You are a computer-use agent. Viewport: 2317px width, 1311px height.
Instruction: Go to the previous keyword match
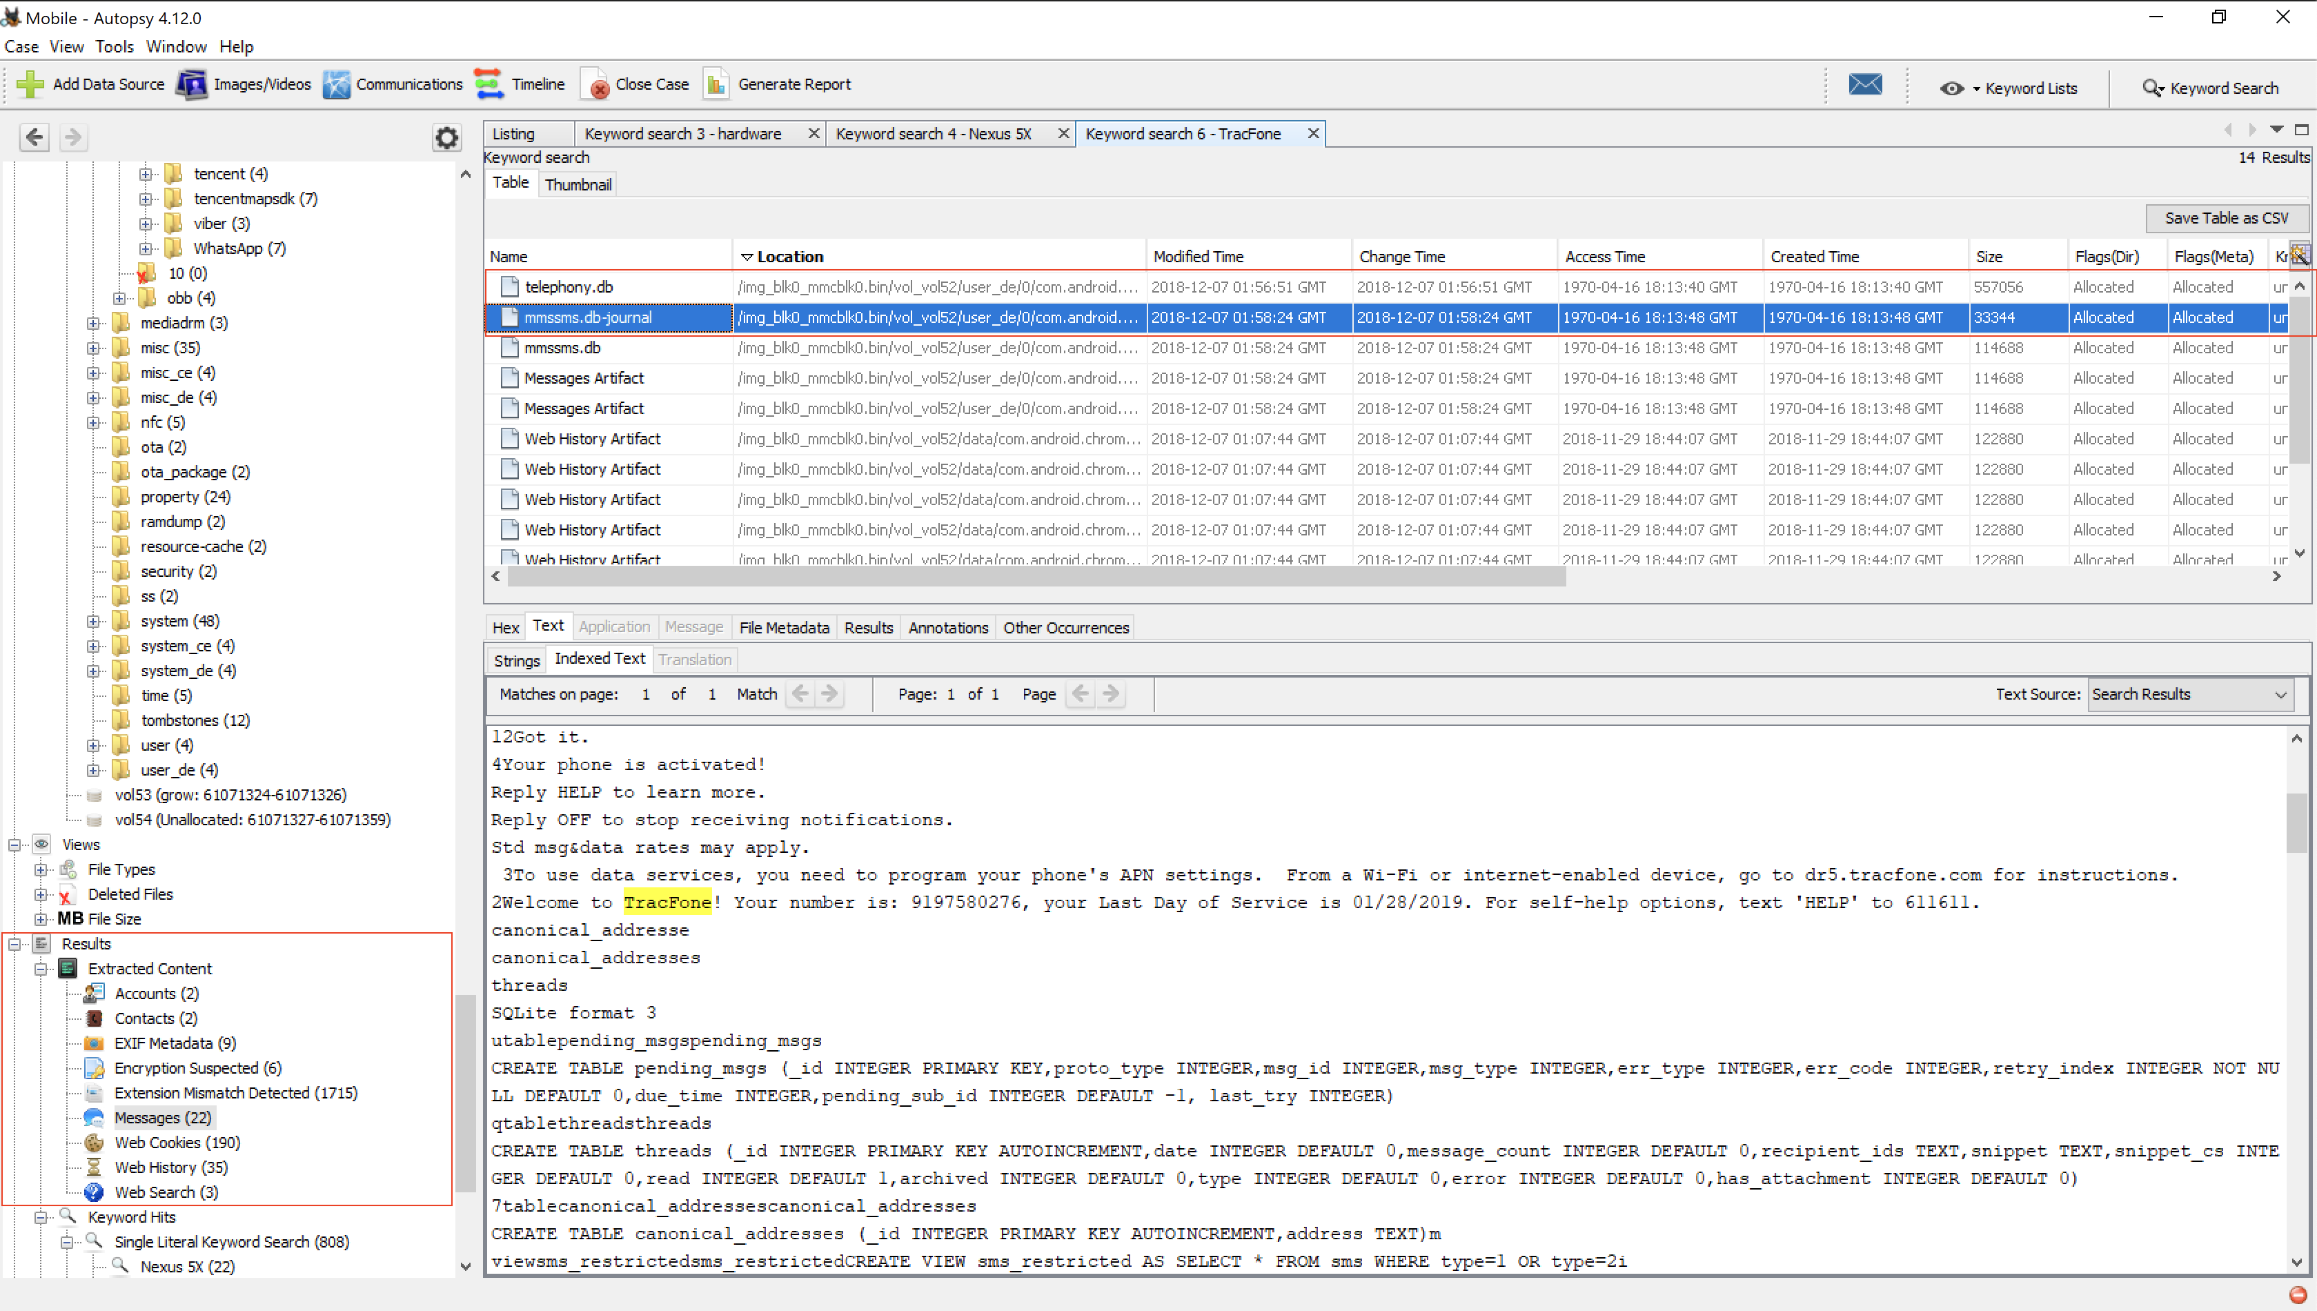pyautogui.click(x=800, y=694)
